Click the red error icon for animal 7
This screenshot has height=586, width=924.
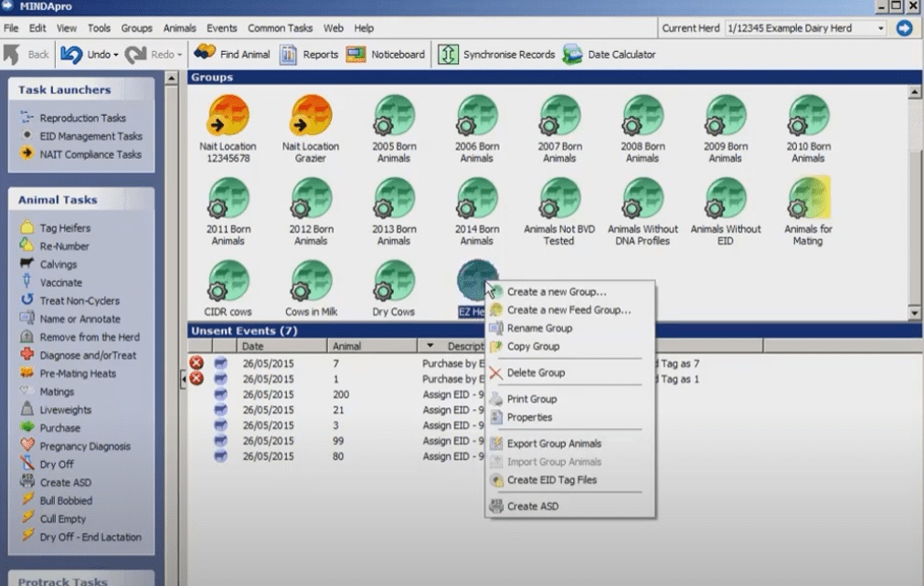[196, 363]
